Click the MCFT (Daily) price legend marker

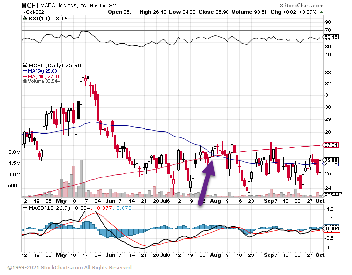(25, 65)
